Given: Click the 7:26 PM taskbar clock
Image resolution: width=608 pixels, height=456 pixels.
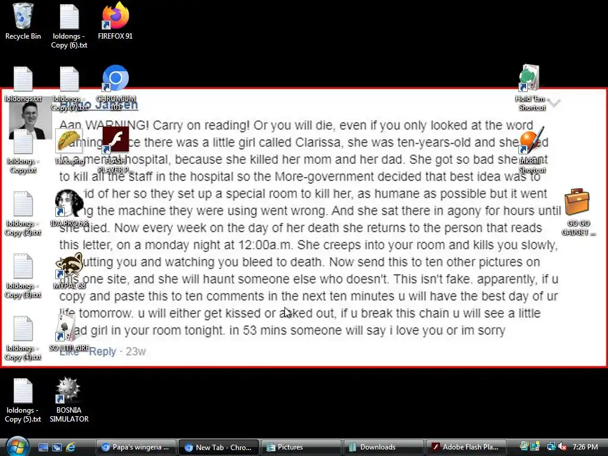Looking at the screenshot, I should coord(585,446).
